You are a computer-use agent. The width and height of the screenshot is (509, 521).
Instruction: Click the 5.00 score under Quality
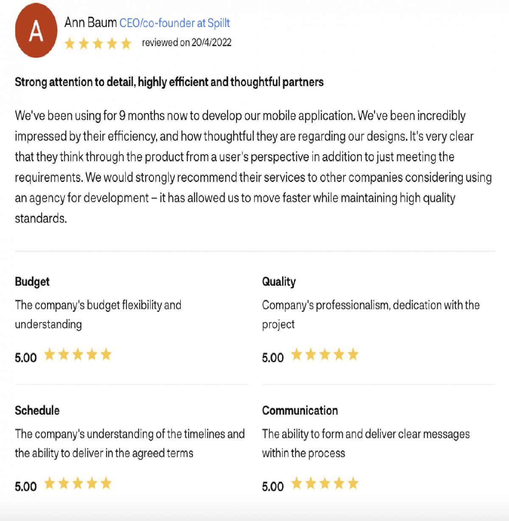coord(273,358)
